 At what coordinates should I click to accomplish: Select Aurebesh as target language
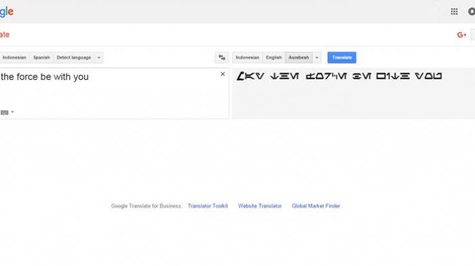click(299, 58)
